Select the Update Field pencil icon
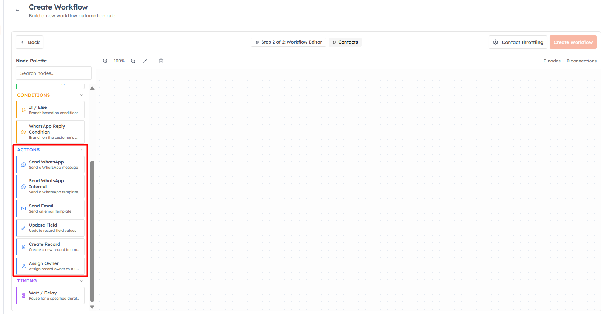This screenshot has width=601, height=314. (24, 228)
